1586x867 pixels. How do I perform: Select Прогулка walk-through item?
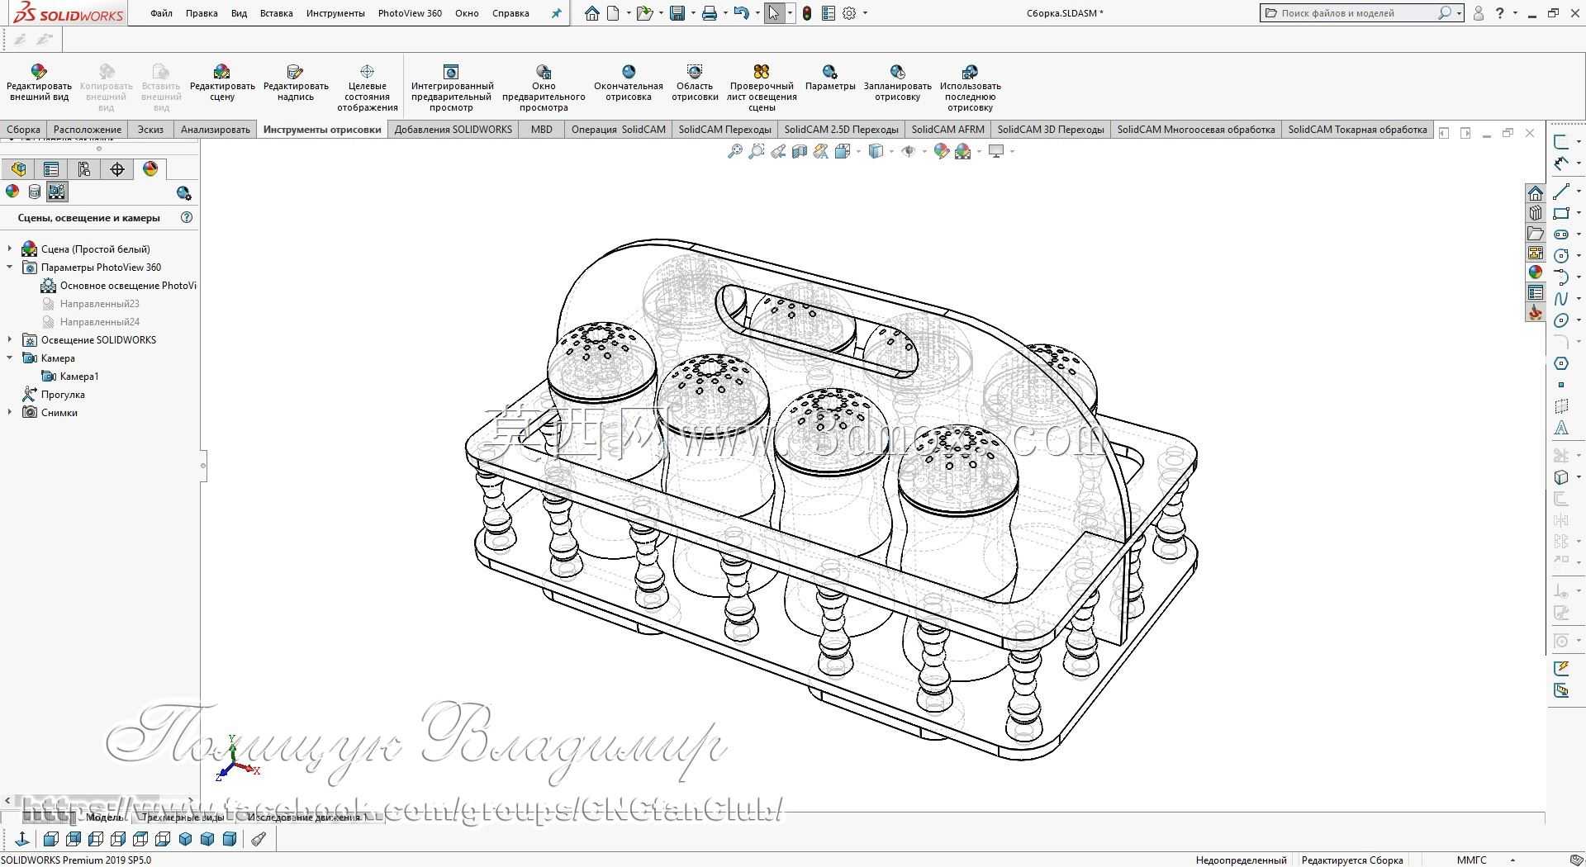pyautogui.click(x=54, y=394)
